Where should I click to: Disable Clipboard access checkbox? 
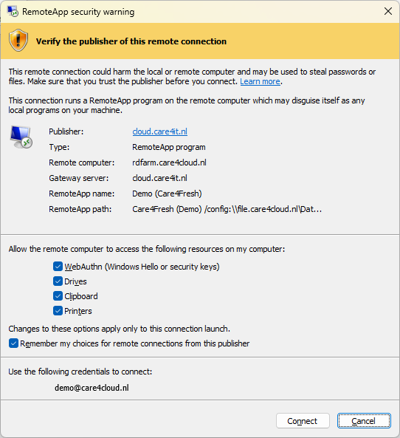(x=58, y=296)
